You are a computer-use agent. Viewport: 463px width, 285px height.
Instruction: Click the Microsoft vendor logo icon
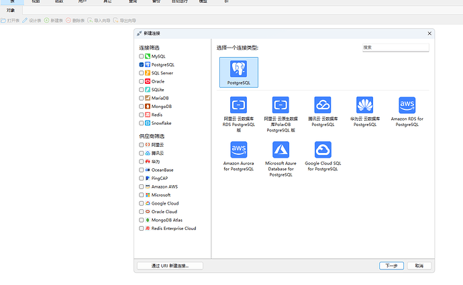point(148,195)
